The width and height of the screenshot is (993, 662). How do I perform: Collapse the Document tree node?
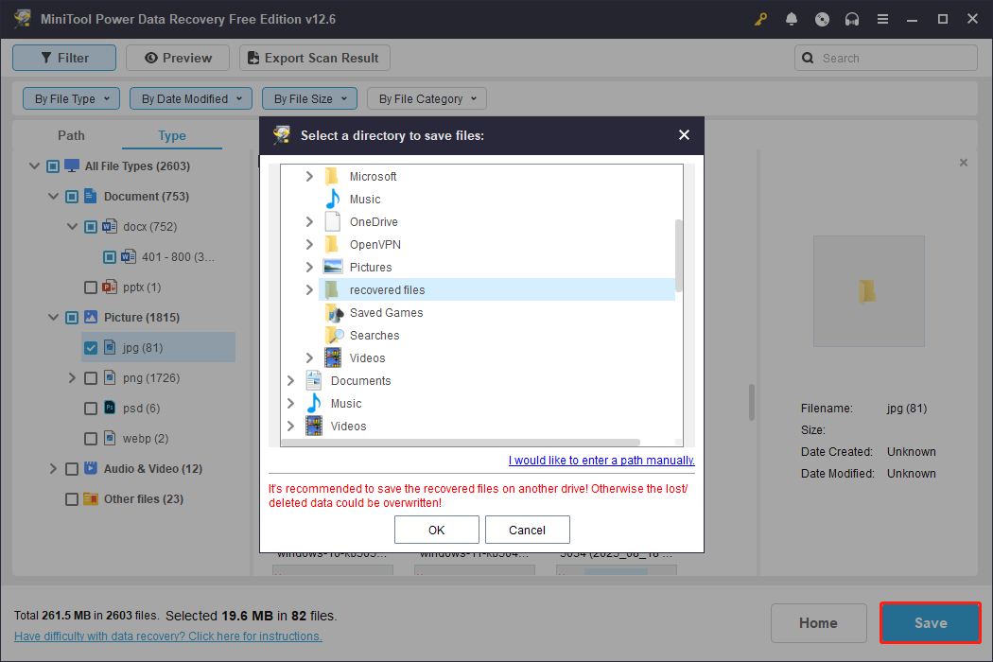(x=54, y=196)
